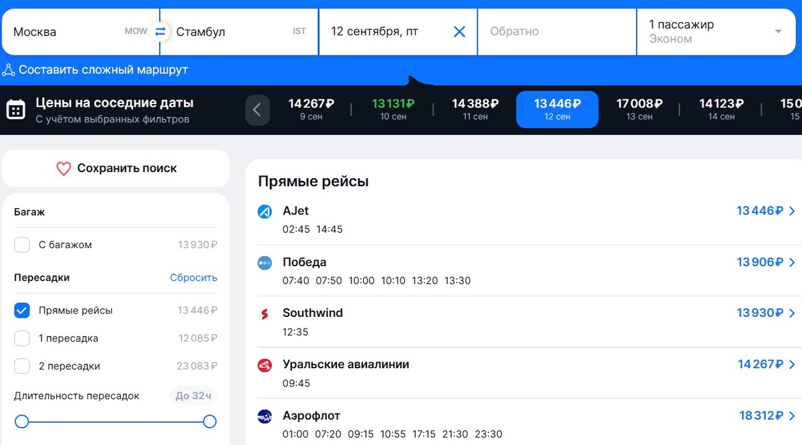
Task: Click the Москва origin field
Action: [80, 31]
